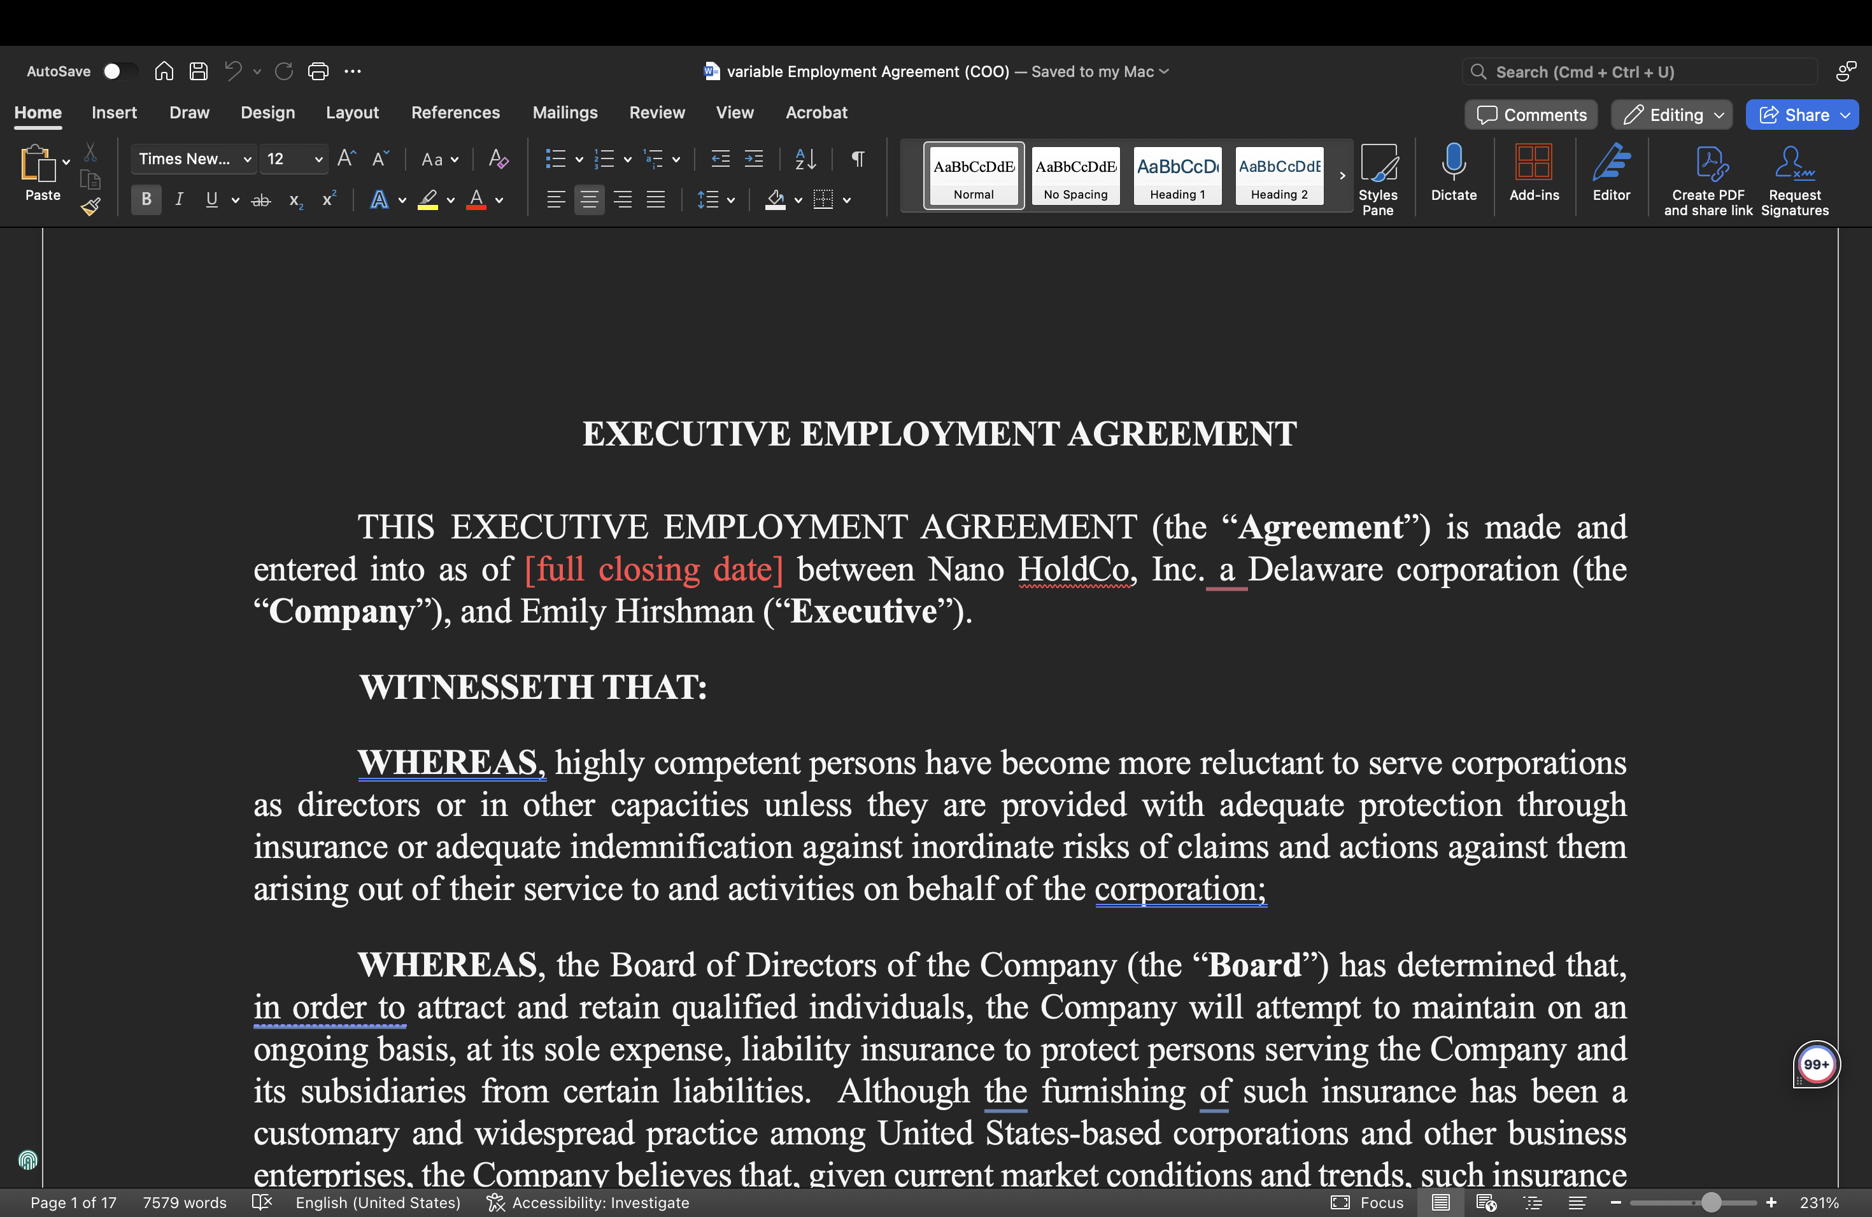The width and height of the screenshot is (1872, 1217).
Task: Open the Editor proofing tool
Action: click(x=1610, y=173)
